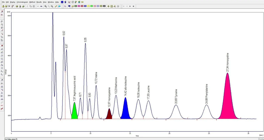Select the black signal color swatch
This screenshot has height=140, width=264.
(x=104, y=6)
